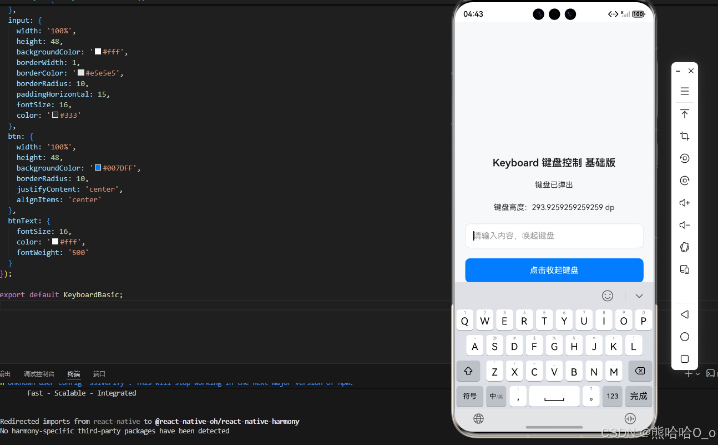Tap the globe language icon below keyboard
This screenshot has height=445, width=718.
[479, 419]
